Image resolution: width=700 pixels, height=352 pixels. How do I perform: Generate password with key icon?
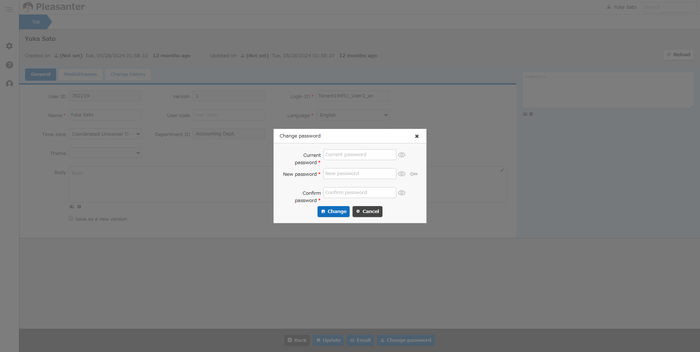coord(414,174)
